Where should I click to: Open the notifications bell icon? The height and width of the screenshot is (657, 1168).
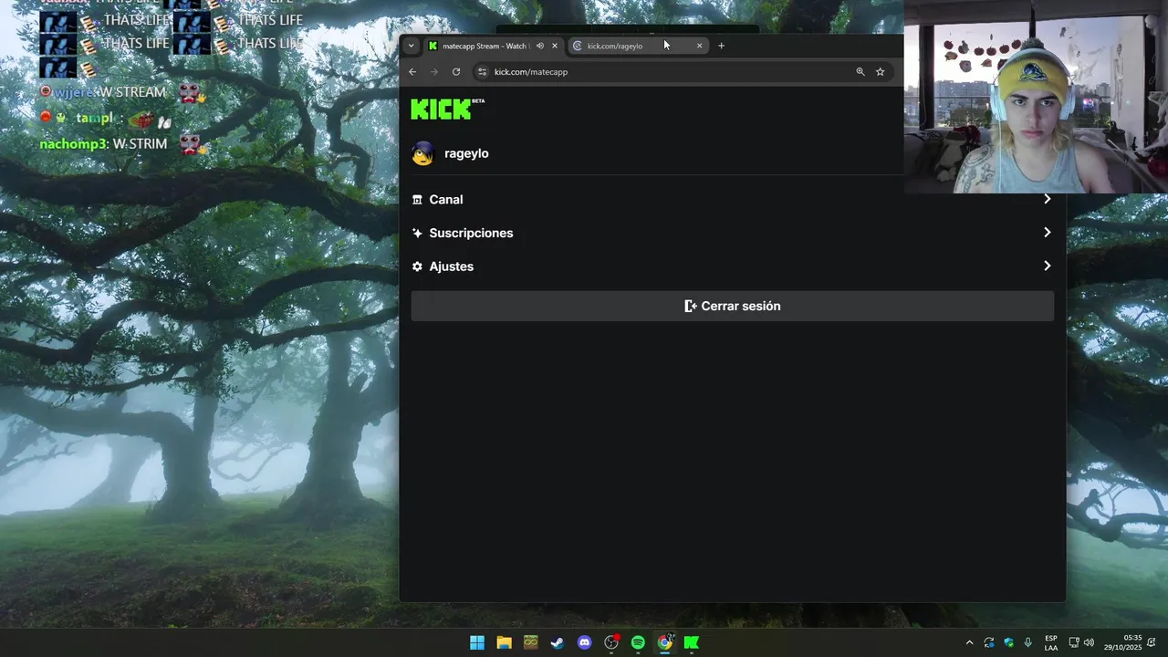pyautogui.click(x=1152, y=642)
